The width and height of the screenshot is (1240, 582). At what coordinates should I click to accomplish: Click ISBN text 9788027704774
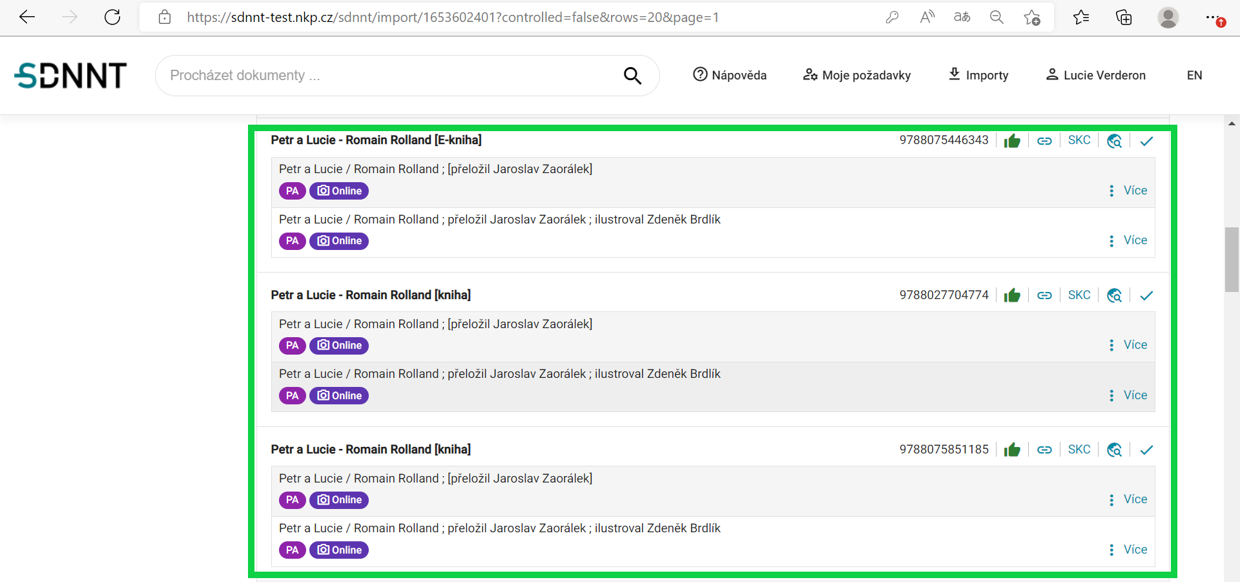(944, 295)
